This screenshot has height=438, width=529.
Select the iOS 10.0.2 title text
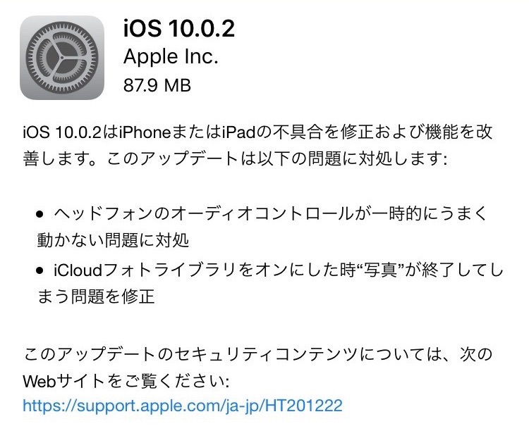click(x=179, y=28)
